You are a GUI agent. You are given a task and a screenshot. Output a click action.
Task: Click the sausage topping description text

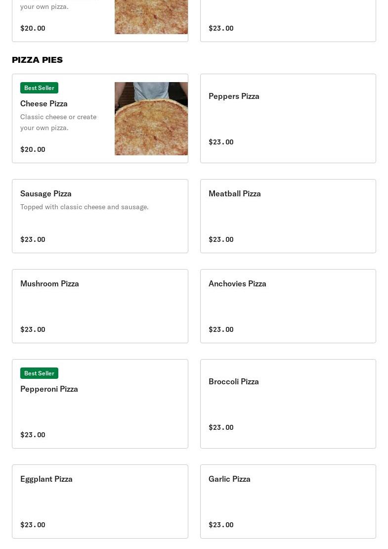point(85,207)
